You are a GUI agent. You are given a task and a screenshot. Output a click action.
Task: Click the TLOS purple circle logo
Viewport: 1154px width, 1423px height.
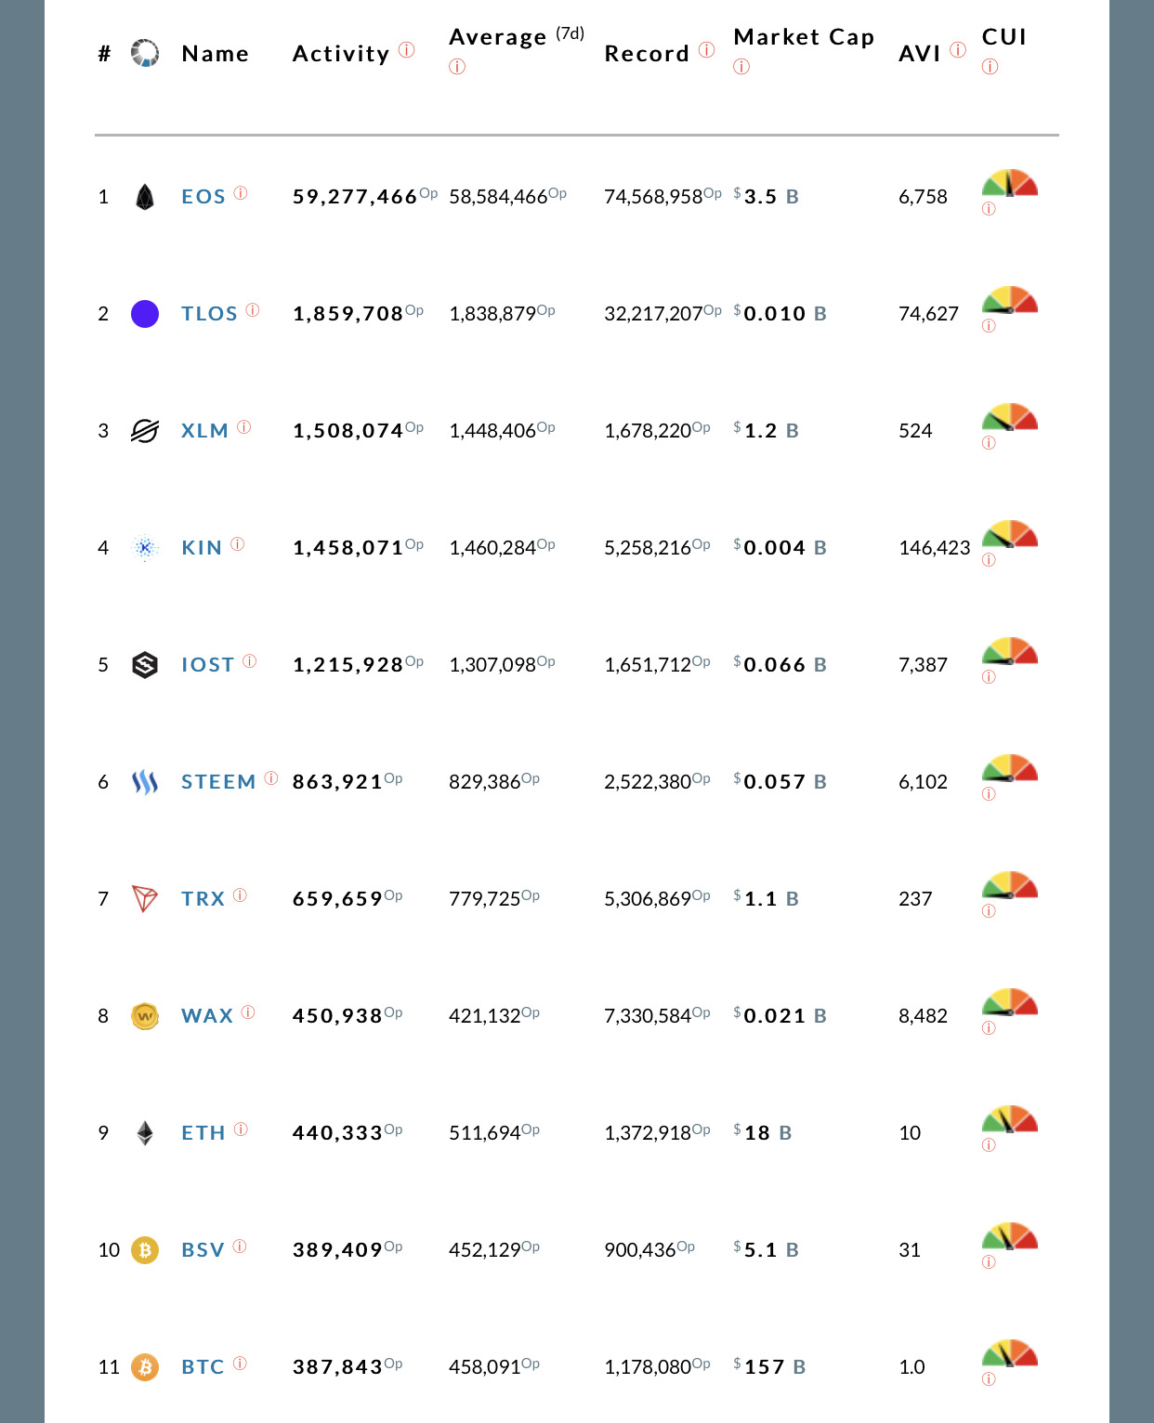tap(145, 314)
